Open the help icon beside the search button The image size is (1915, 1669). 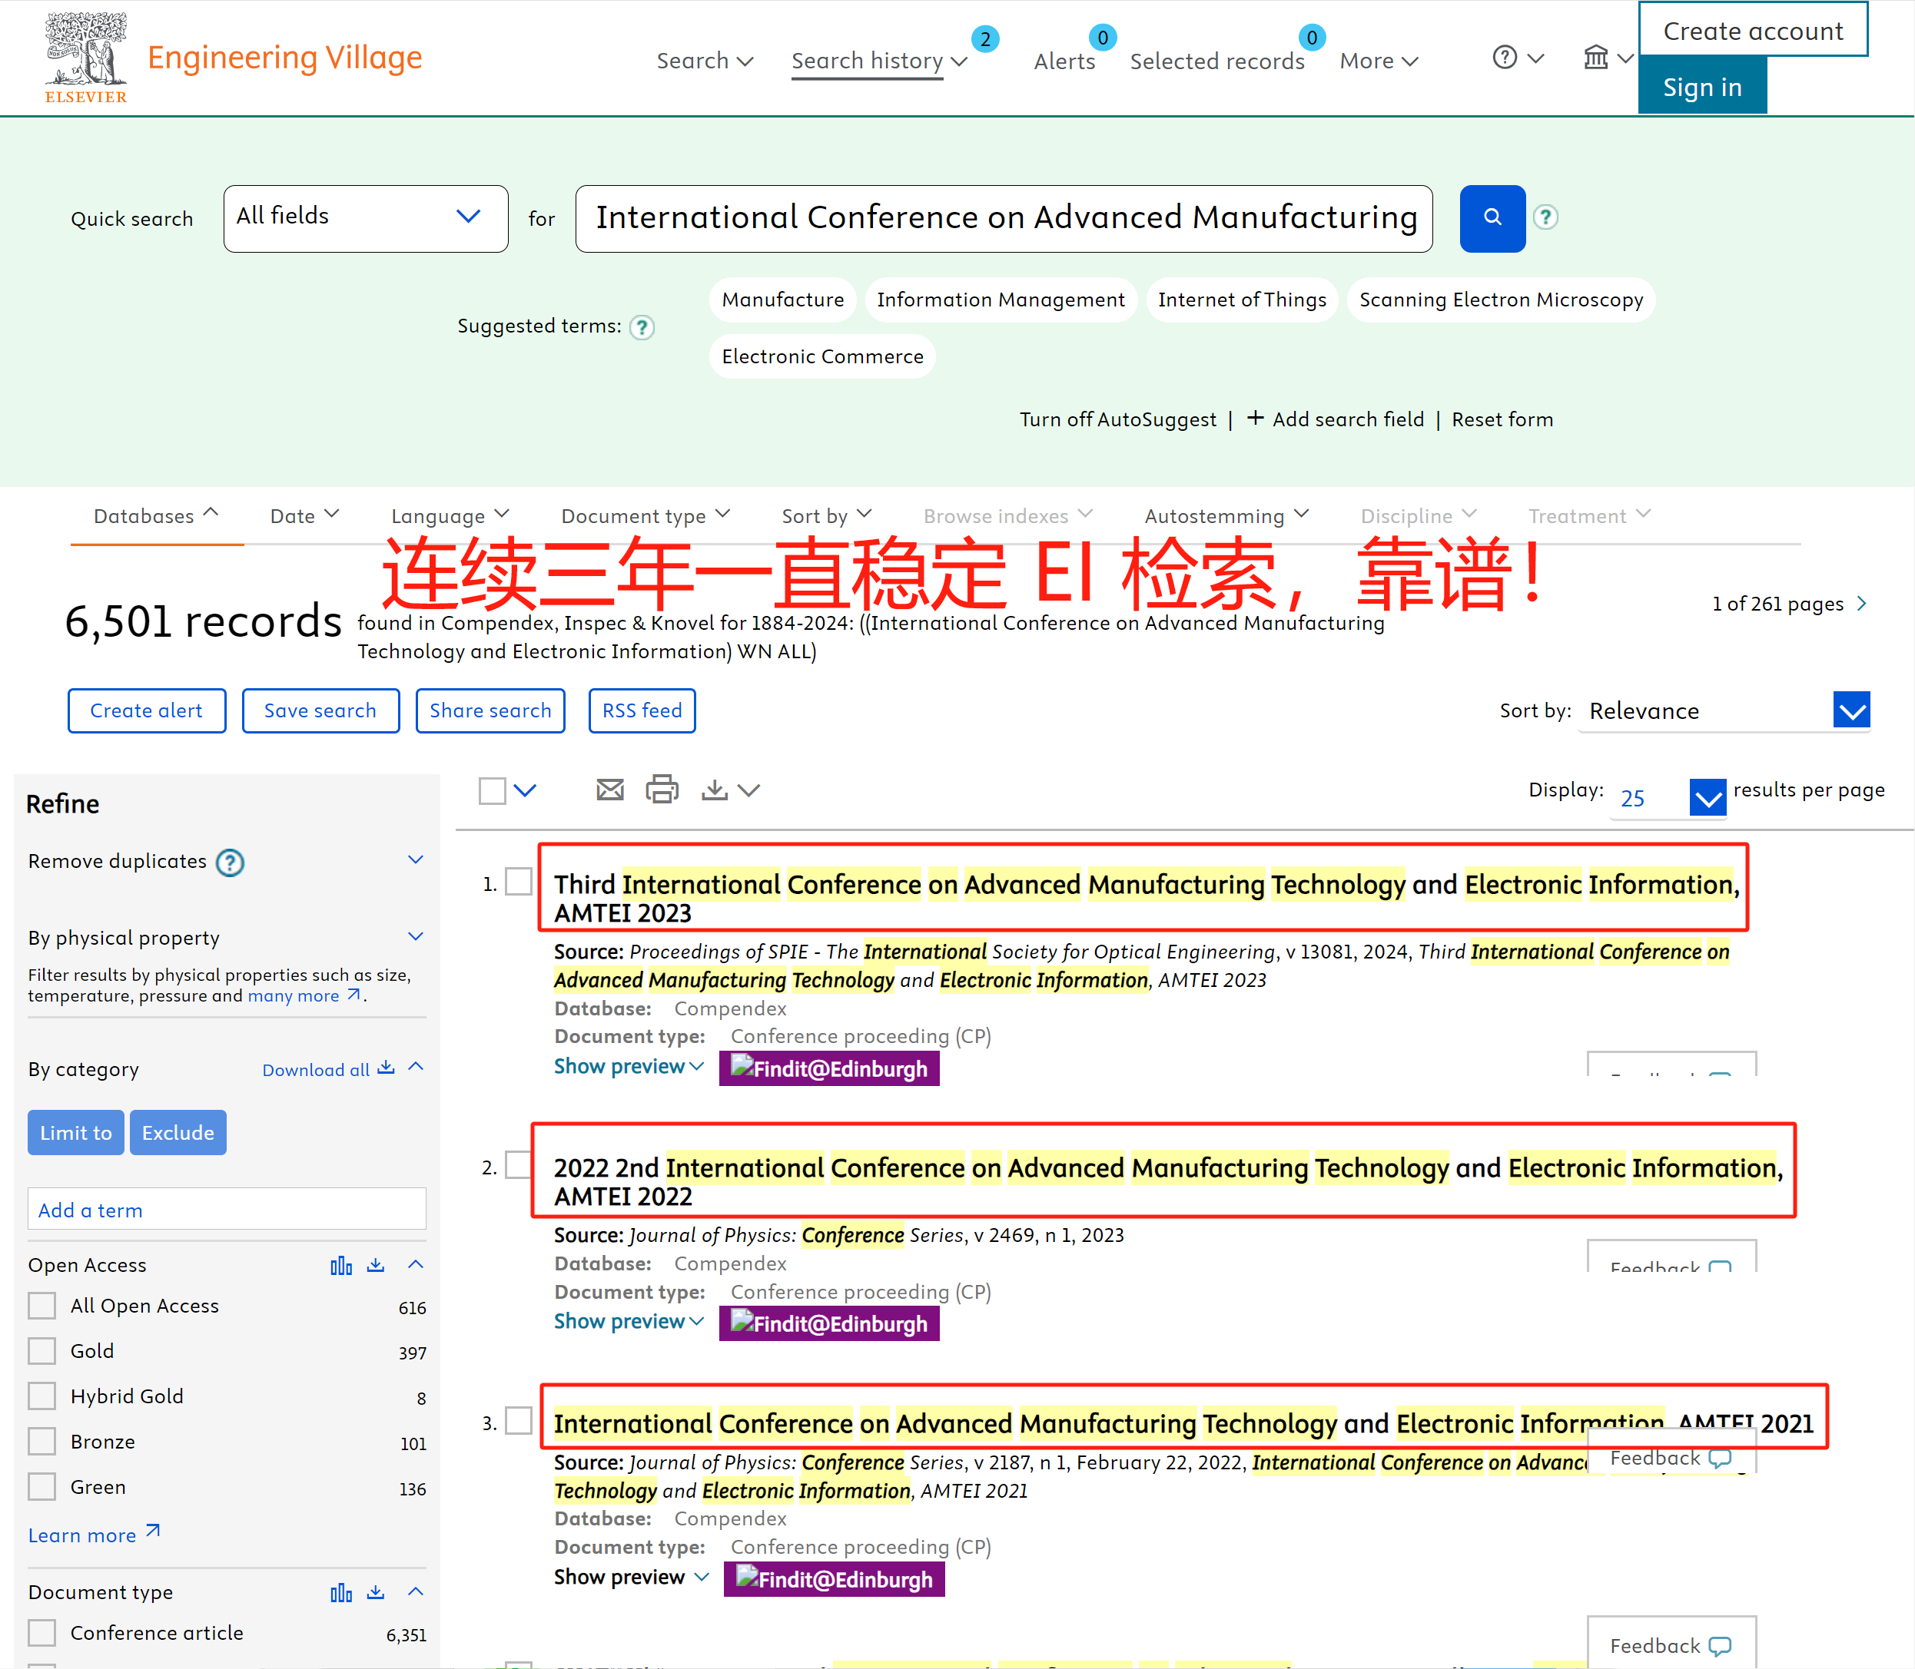click(x=1545, y=217)
